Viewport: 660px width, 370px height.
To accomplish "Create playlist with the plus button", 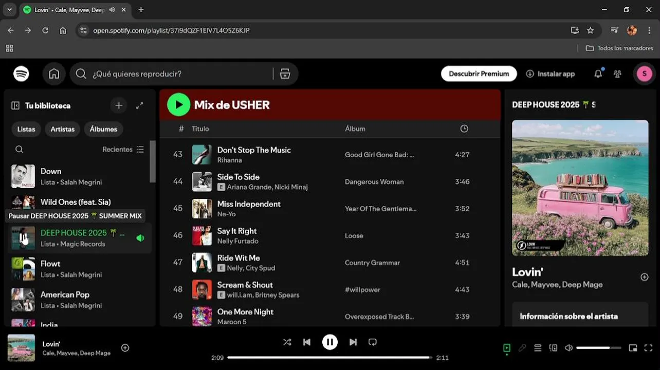I will [119, 105].
